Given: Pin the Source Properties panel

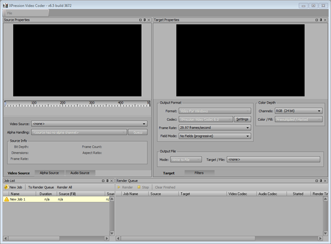Looking at the screenshot, I should 145,20.
